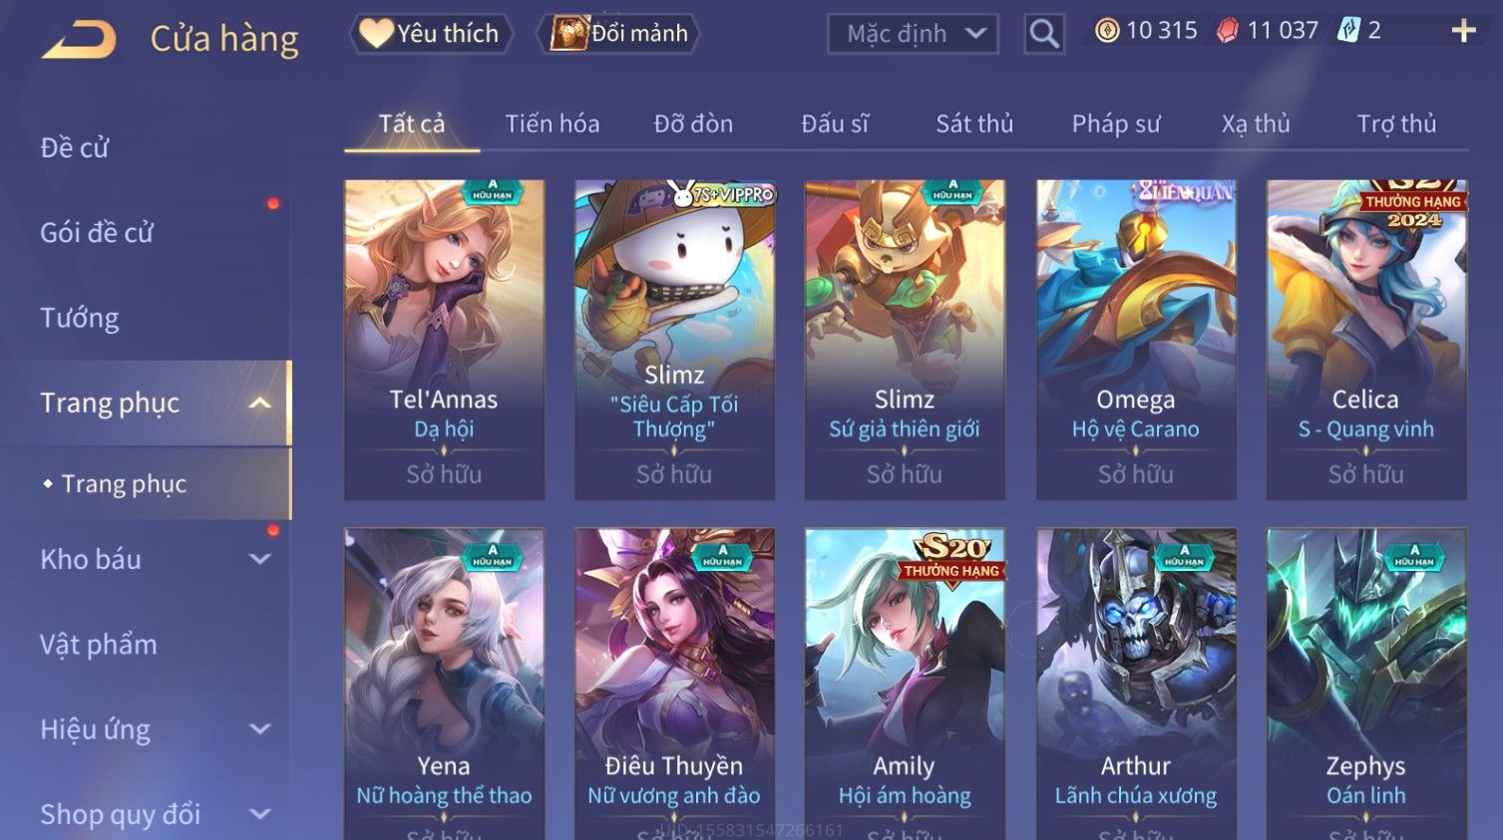Tap the back arrow icon
The height and width of the screenshot is (840, 1503).
point(79,39)
